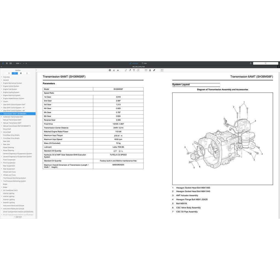Viewport: 280px width, 280px height.
Task: Open the zoom level dropdown at 122%
Action: (x=17, y=63)
